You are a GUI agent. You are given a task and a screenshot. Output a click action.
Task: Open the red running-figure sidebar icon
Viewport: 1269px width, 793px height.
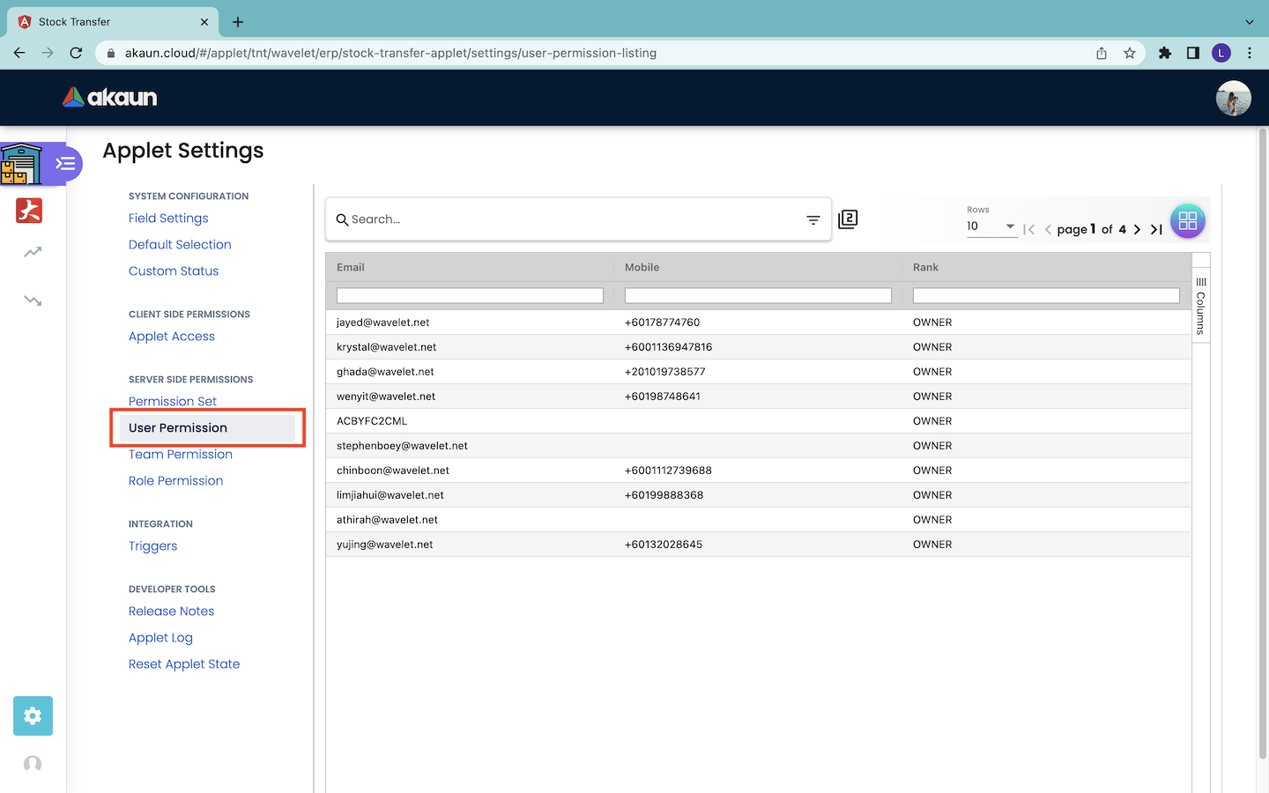(29, 211)
